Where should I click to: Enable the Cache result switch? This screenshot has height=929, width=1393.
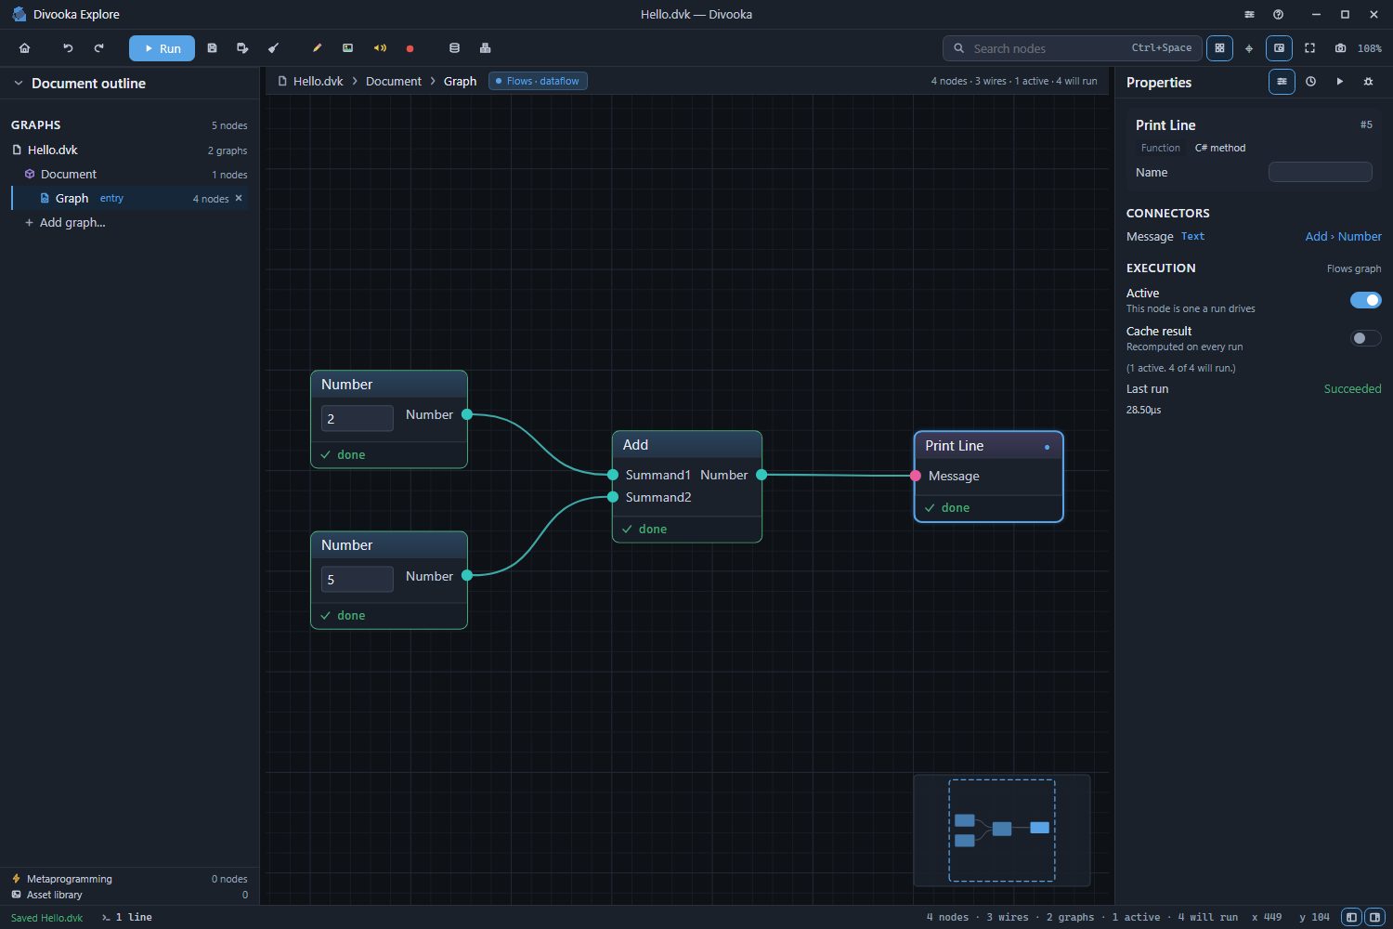pyautogui.click(x=1365, y=338)
